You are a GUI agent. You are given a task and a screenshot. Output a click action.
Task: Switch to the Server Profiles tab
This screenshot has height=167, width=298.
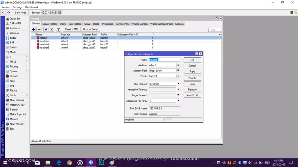(x=50, y=24)
